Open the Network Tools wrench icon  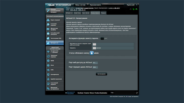[x=48, y=88]
